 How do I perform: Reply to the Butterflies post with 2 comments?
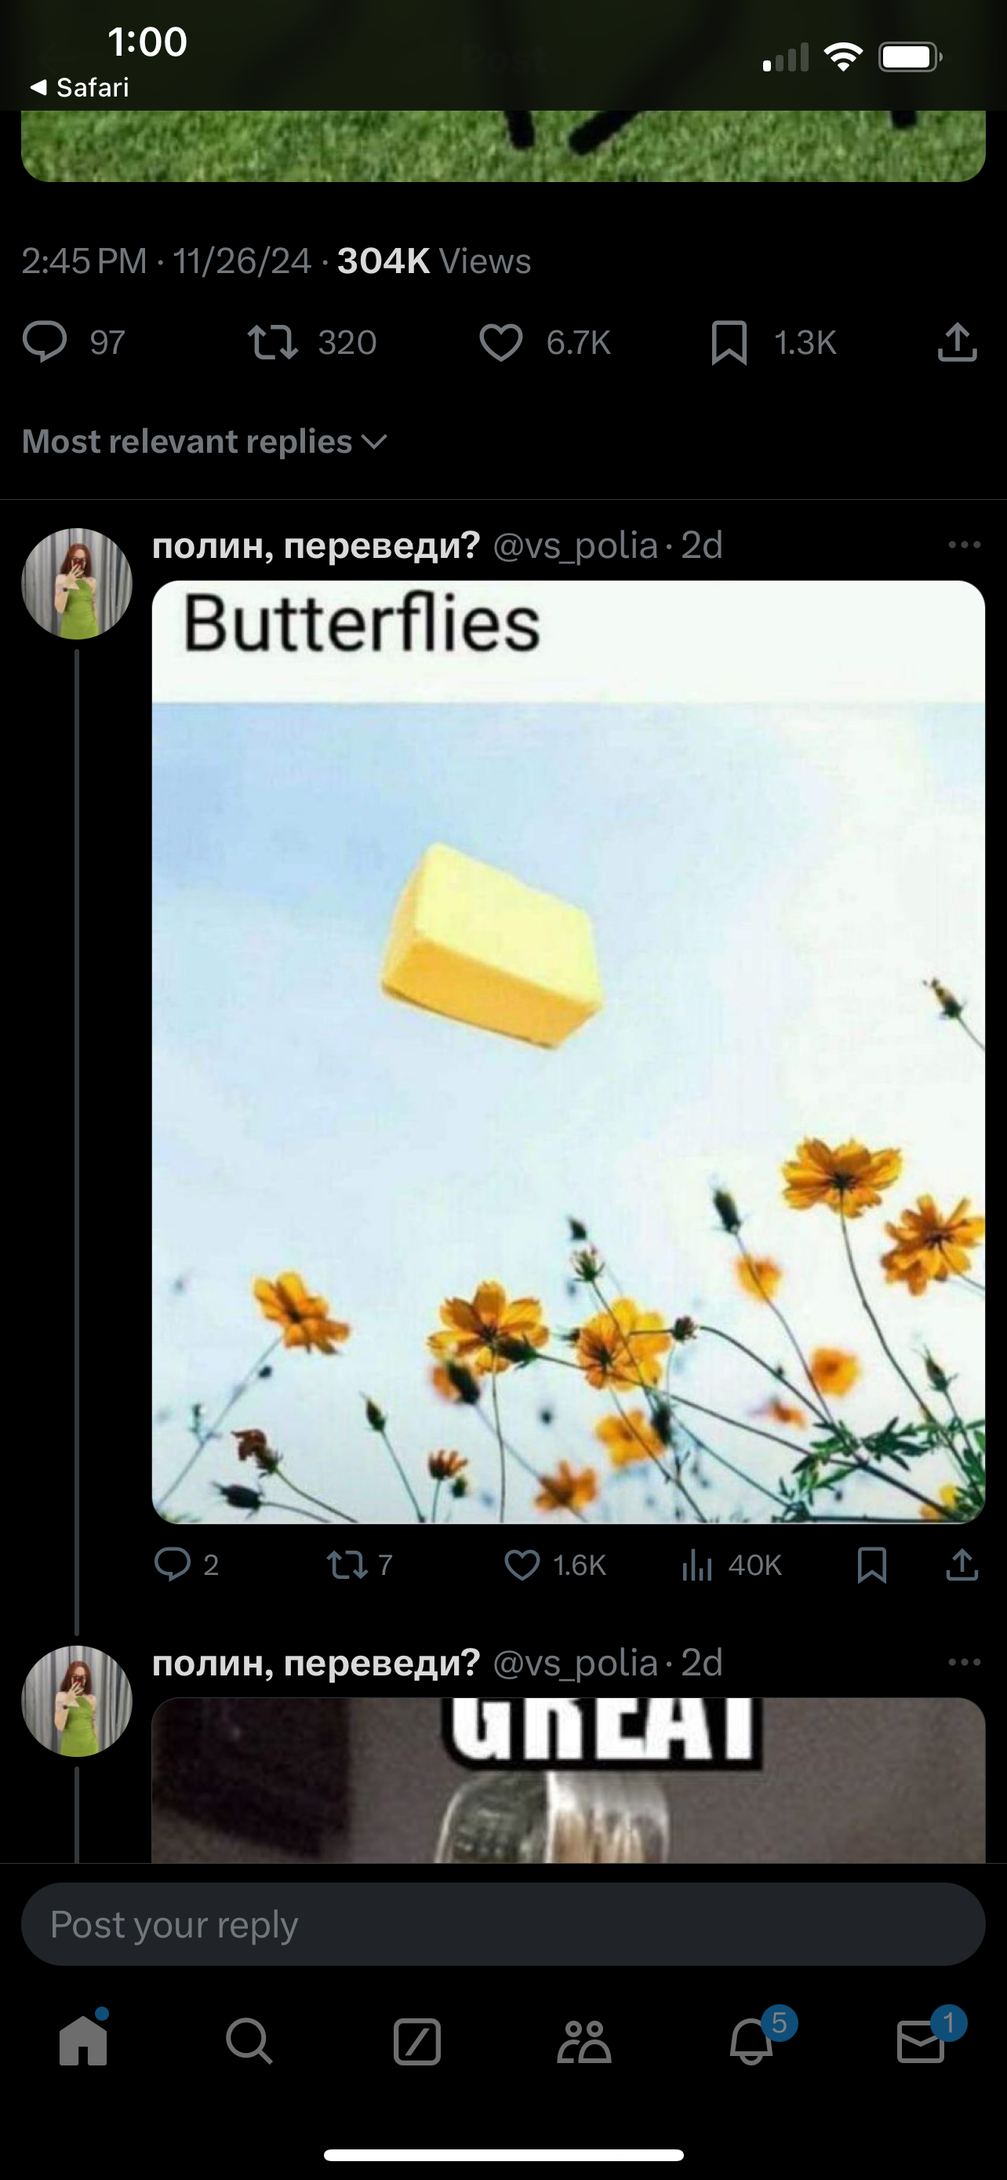coord(173,1565)
